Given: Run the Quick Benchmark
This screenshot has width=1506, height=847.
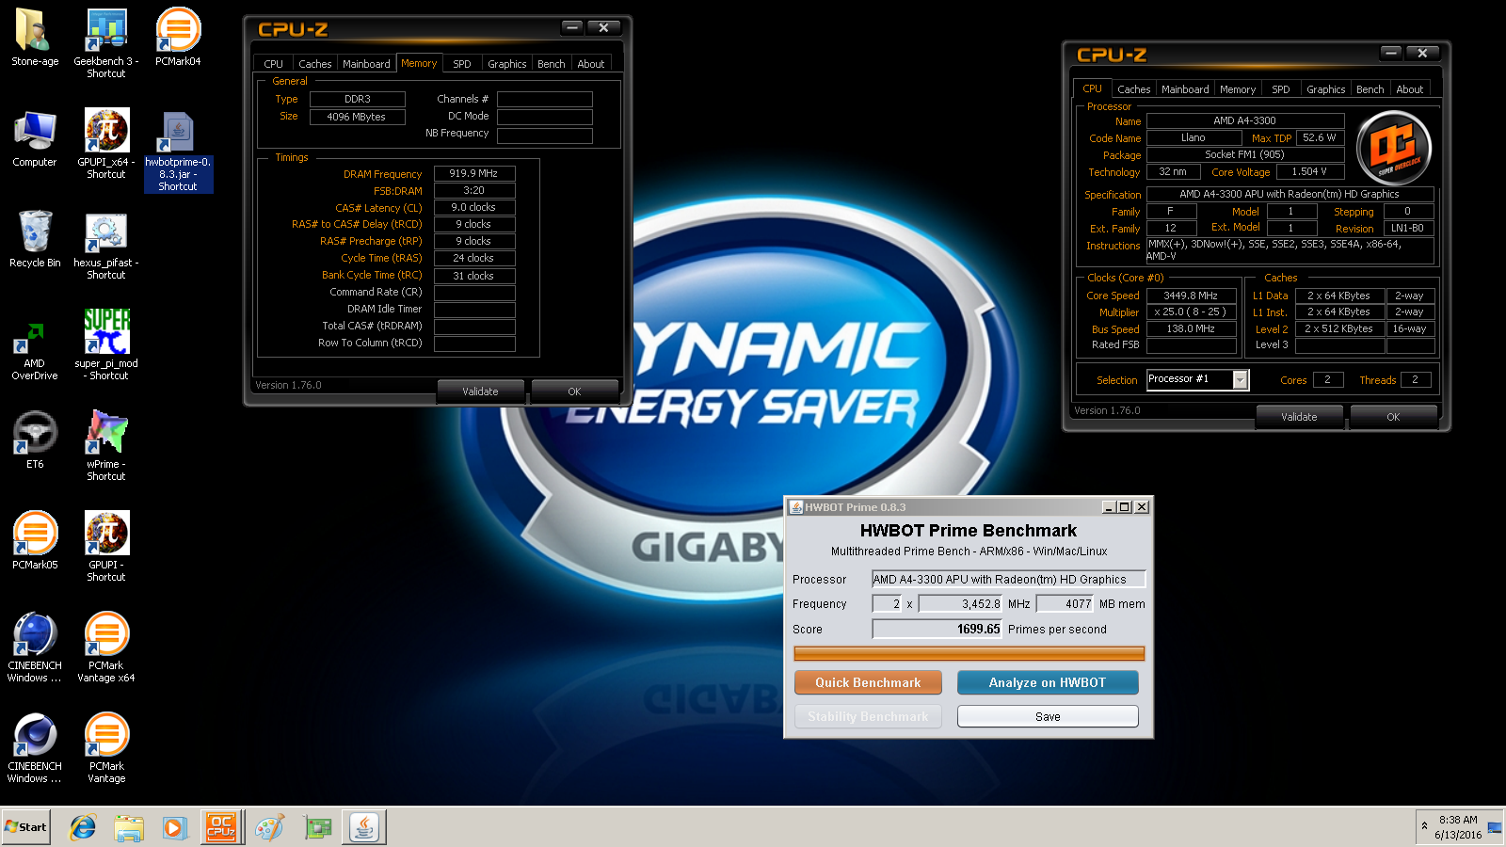Looking at the screenshot, I should (868, 682).
